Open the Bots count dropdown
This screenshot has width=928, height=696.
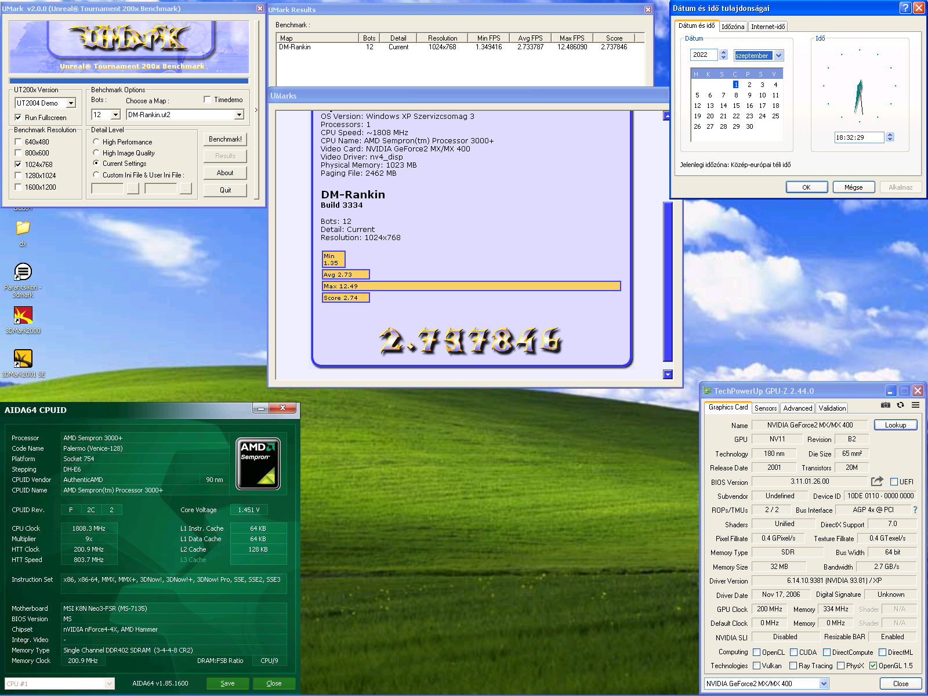click(115, 115)
